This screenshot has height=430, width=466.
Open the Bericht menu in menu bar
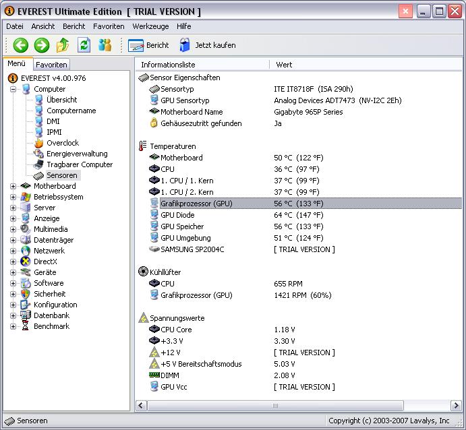pos(74,26)
